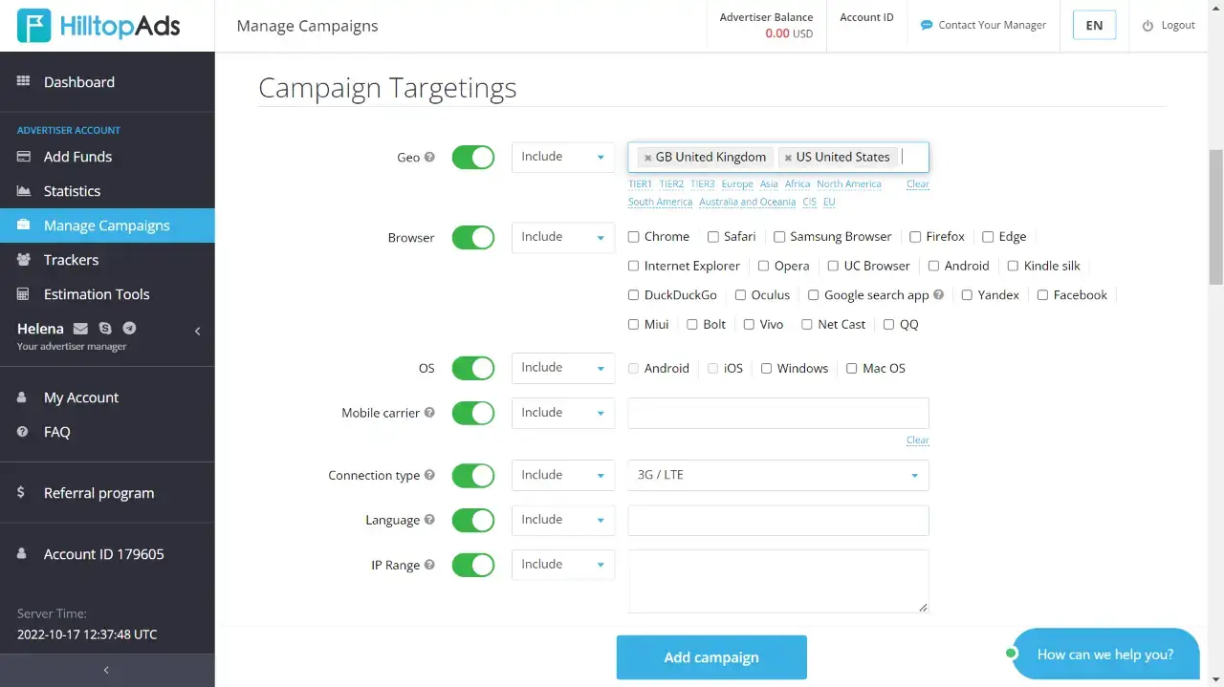Click the help icon next to Mobile carrier
This screenshot has height=687, width=1224.
(429, 413)
